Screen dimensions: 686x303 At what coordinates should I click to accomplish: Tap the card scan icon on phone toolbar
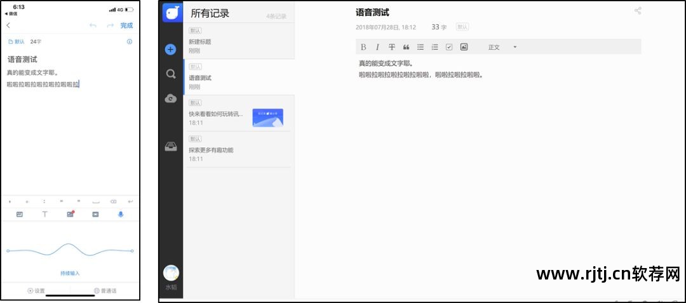click(95, 214)
